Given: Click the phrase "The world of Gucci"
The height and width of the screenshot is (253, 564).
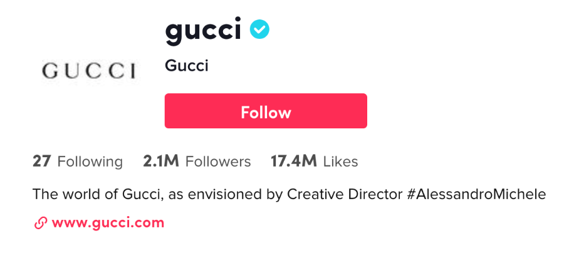Looking at the screenshot, I should click(x=98, y=194).
